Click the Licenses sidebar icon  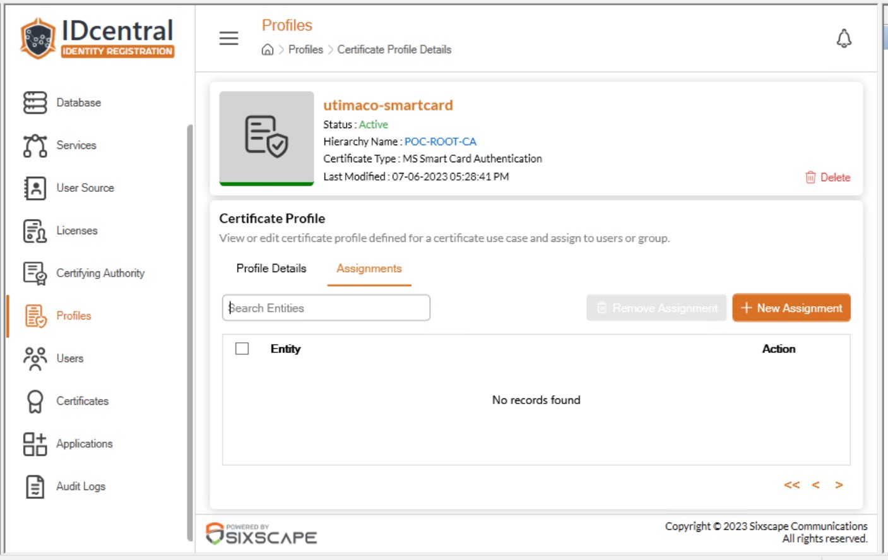[x=35, y=231]
